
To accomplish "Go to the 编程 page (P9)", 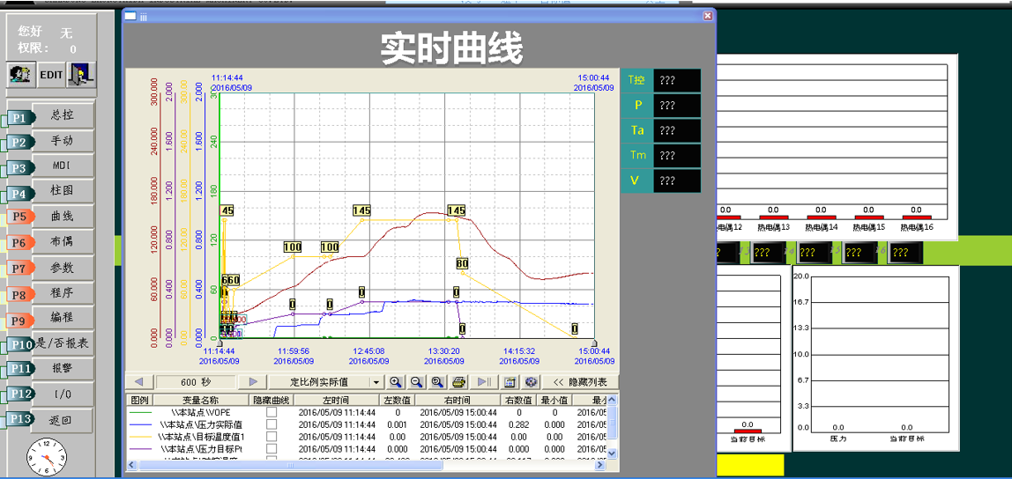I will [x=63, y=318].
